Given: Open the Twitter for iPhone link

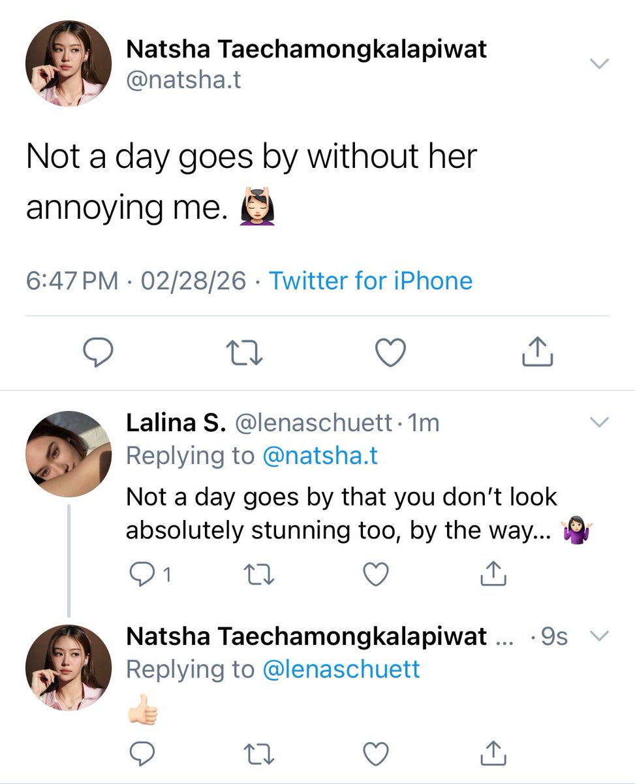Looking at the screenshot, I should [371, 281].
